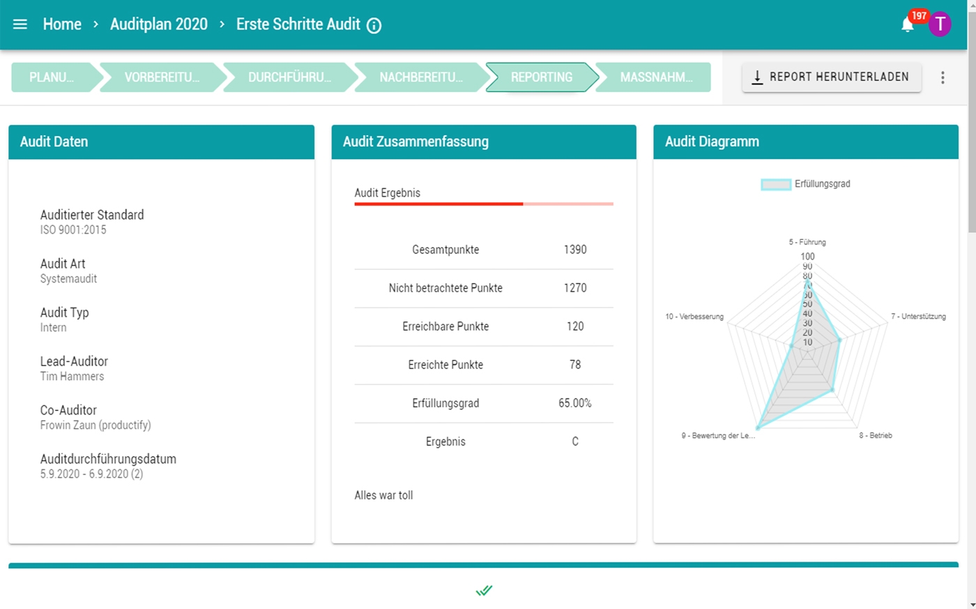Image resolution: width=976 pixels, height=609 pixels.
Task: Click the info icon beside Erste Schritte Audit
Action: [374, 26]
